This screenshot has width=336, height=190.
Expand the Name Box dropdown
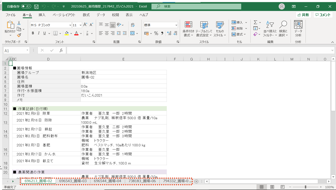(x=27, y=50)
